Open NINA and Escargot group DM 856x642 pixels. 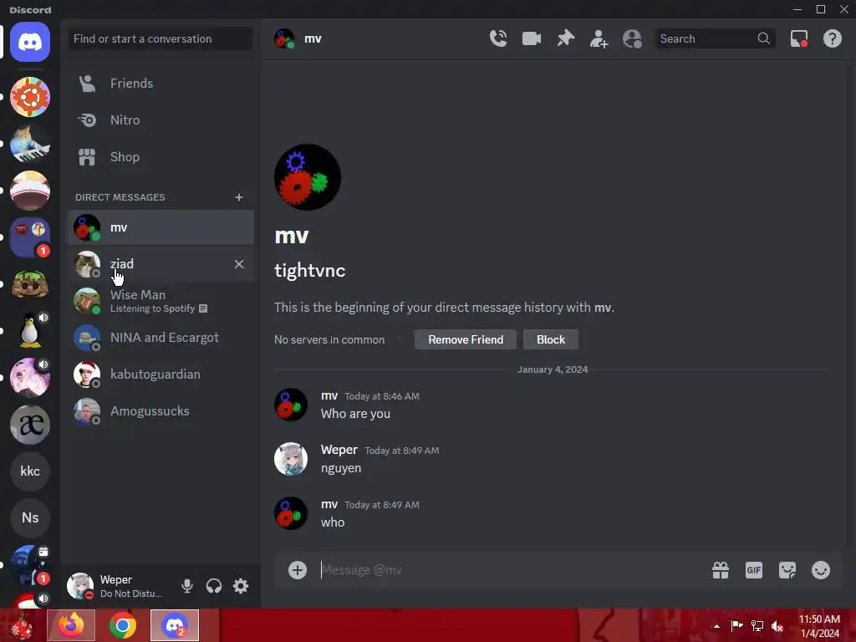pos(160,338)
